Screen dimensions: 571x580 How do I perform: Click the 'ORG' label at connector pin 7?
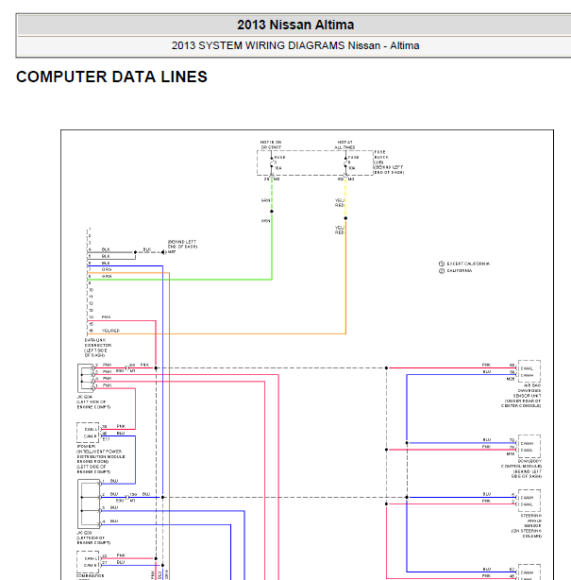[x=107, y=269]
